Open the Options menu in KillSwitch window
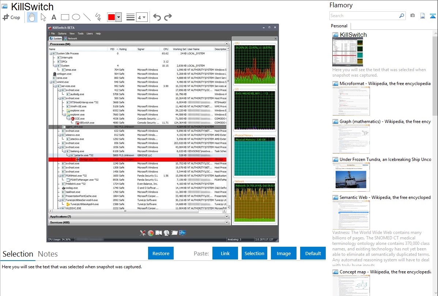The width and height of the screenshot is (438, 296). click(x=62, y=34)
